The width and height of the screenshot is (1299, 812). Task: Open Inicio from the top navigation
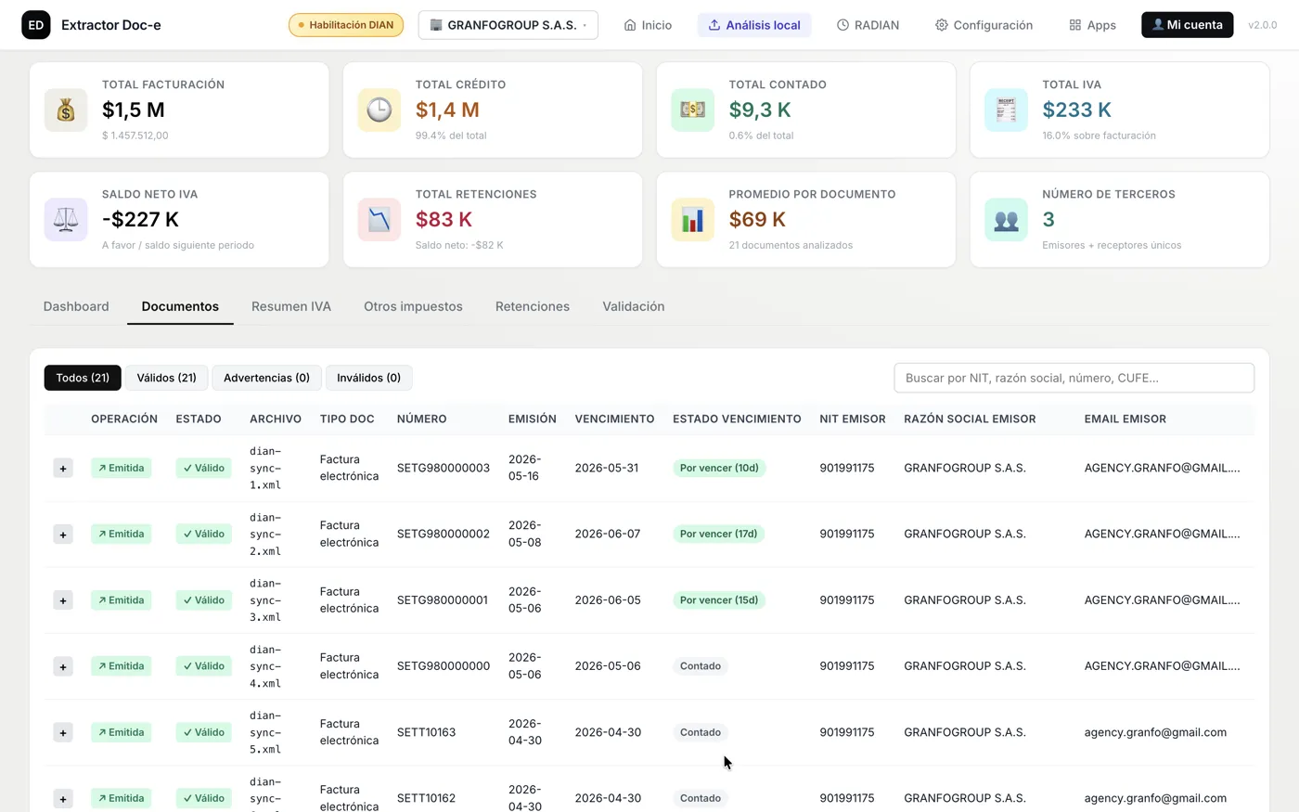(648, 25)
